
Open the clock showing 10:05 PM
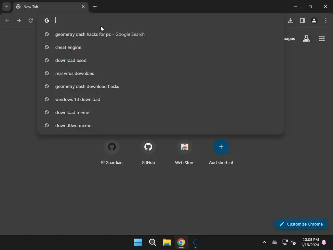click(310, 242)
